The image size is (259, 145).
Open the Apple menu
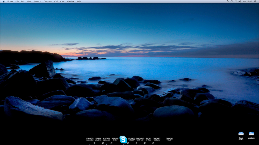point(4,2)
